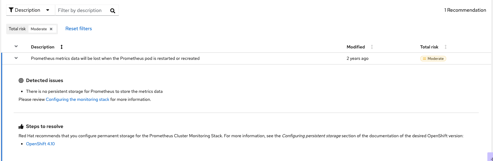Click the purple widget at bottom-right corner
Image resolution: width=493 pixels, height=161 pixels.
pyautogui.click(x=490, y=157)
